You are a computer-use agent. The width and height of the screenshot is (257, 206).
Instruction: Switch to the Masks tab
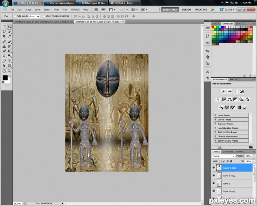pos(233,79)
